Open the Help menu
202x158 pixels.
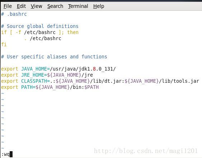99,6
